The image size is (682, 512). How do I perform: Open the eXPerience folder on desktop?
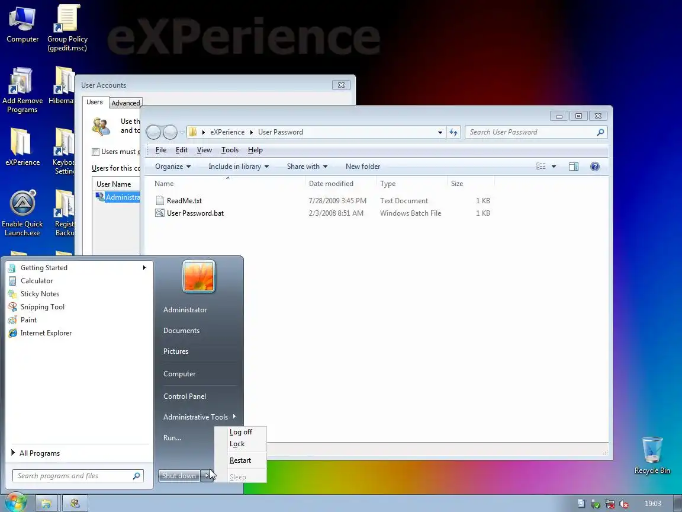click(22, 147)
